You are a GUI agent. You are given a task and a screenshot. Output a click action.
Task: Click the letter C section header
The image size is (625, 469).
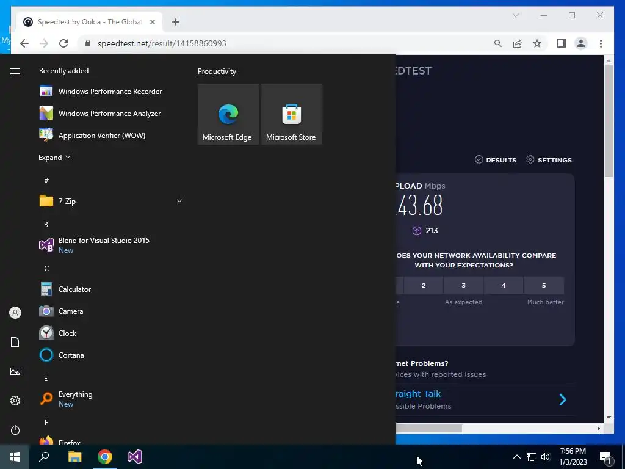[46, 269]
